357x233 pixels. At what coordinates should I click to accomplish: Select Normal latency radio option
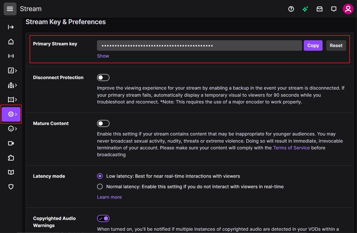[100, 187]
